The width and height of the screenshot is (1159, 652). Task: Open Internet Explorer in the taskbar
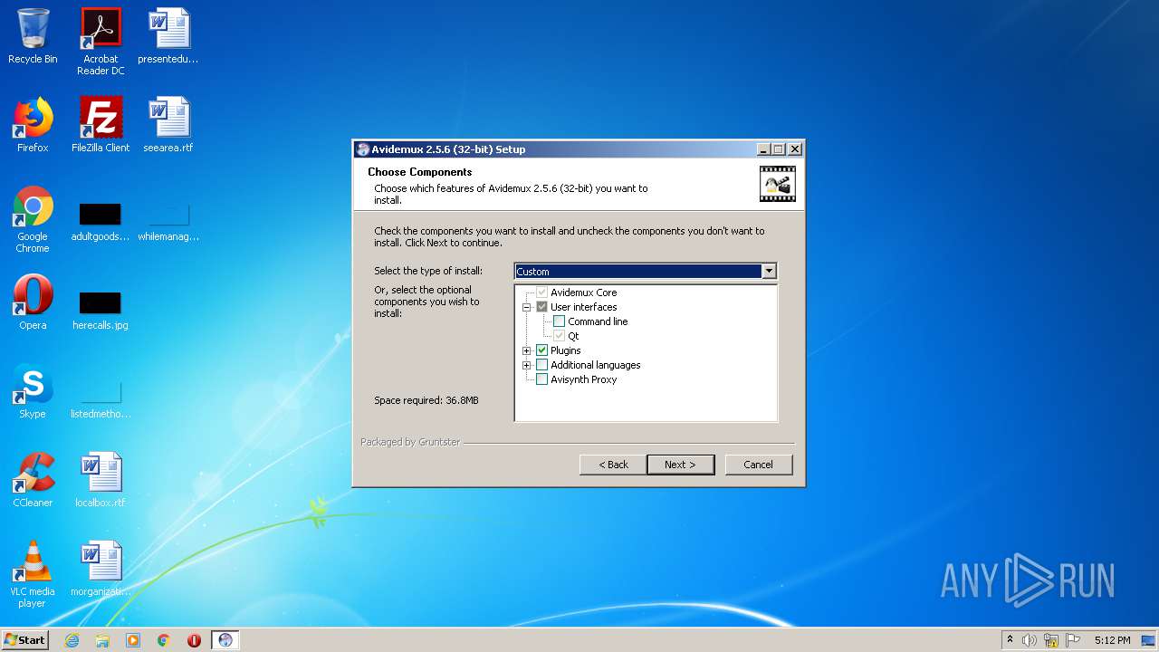[x=72, y=640]
